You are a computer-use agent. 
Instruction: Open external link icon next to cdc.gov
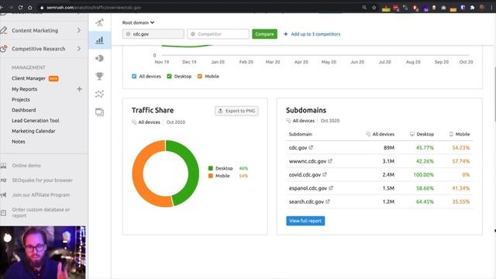click(x=311, y=147)
